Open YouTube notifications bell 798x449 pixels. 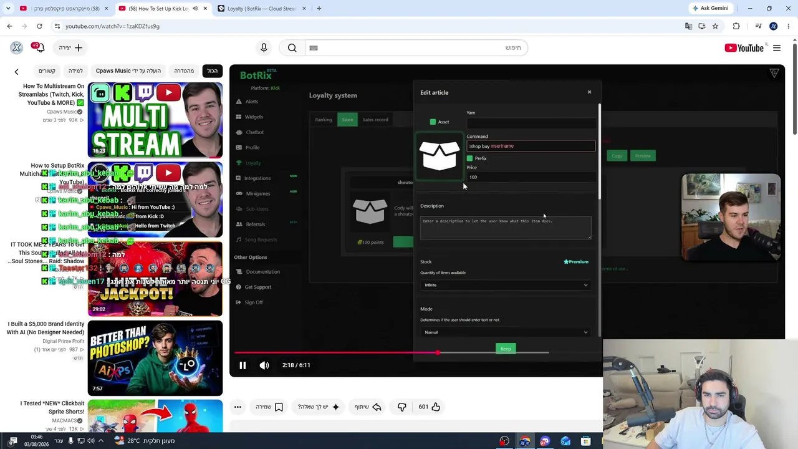click(x=39, y=48)
